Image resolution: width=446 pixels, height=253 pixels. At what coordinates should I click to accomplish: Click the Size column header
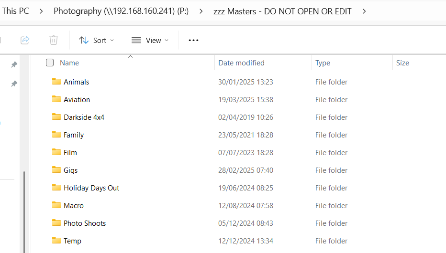(402, 63)
